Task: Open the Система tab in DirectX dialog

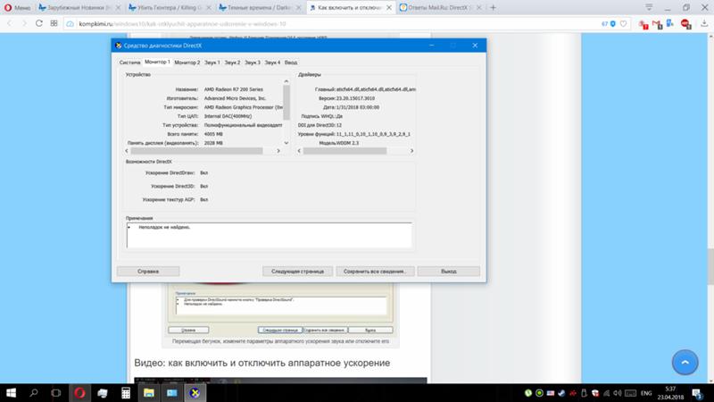Action: click(x=129, y=63)
